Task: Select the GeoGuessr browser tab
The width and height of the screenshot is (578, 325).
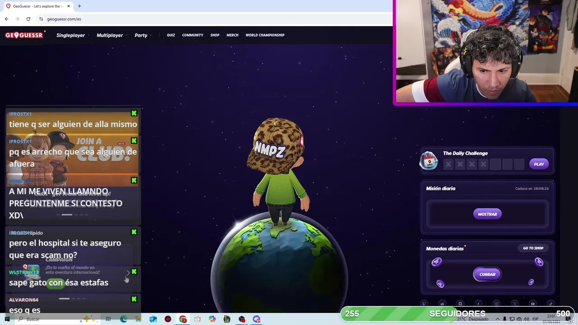Action: (38, 6)
